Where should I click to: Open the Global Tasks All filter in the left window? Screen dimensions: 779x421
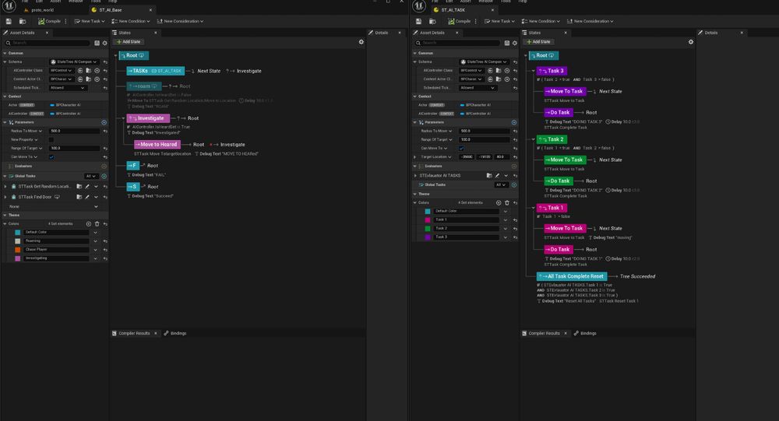coord(91,176)
